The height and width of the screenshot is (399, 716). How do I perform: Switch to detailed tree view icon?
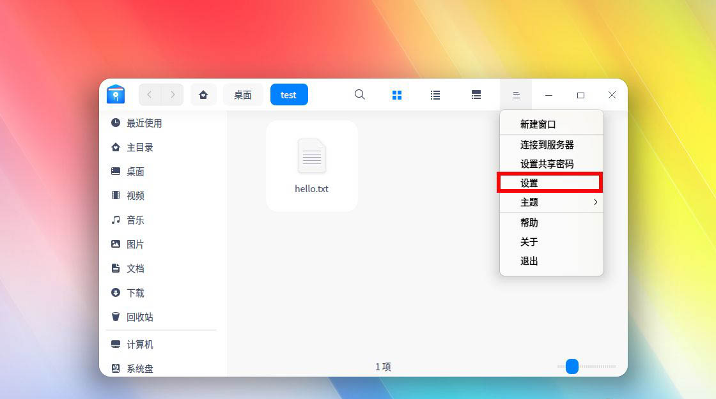pyautogui.click(x=476, y=95)
